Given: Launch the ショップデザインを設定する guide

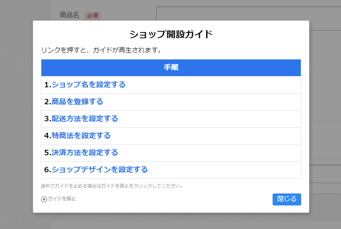Looking at the screenshot, I should pyautogui.click(x=100, y=170).
